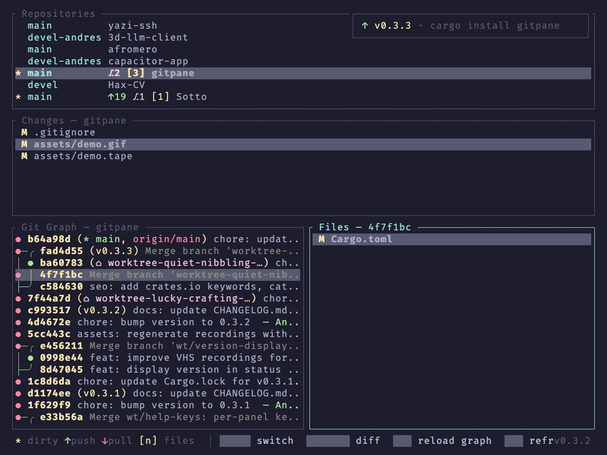Click the ↑19 ahead indicator on Sotto
Viewport: 607px width, 455px height.
coord(117,97)
